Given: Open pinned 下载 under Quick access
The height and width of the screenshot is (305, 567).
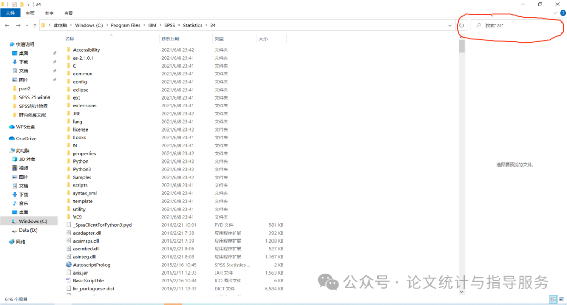Looking at the screenshot, I should click(24, 62).
